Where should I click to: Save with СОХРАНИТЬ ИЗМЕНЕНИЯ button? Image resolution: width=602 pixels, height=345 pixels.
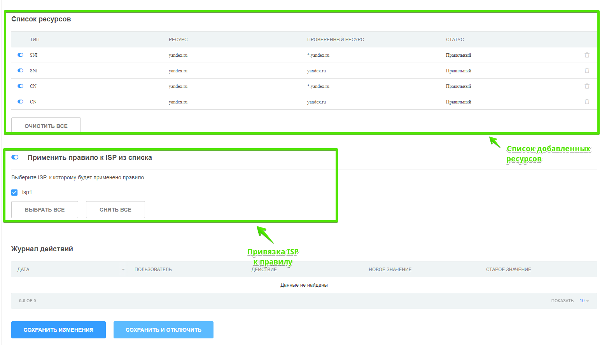pos(58,330)
